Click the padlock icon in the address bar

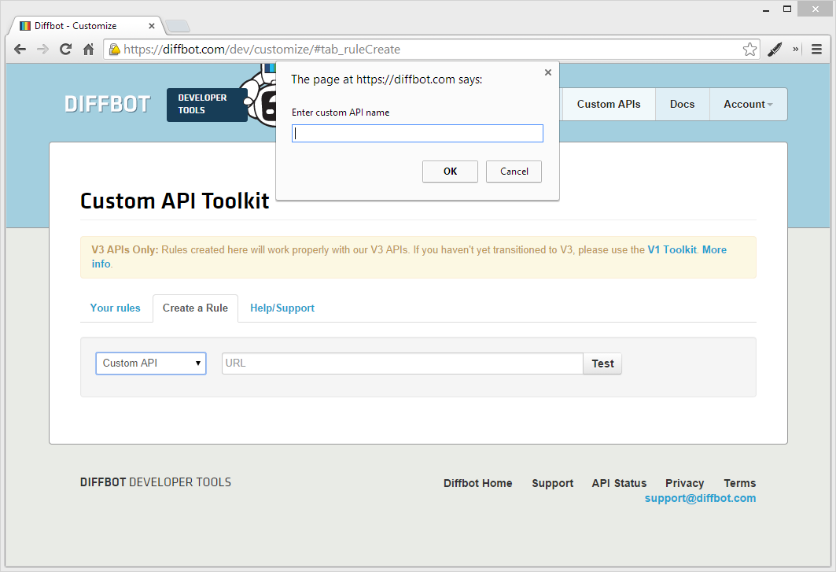point(115,49)
